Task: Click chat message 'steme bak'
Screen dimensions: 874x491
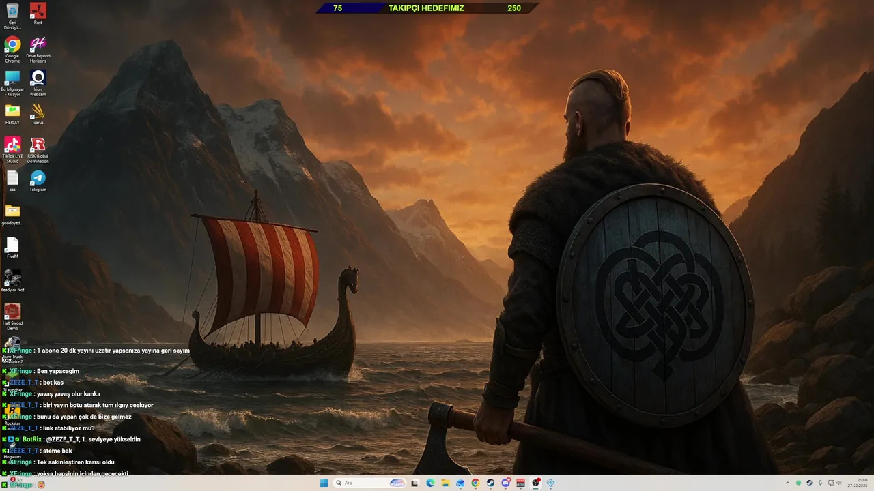Action: [57, 451]
